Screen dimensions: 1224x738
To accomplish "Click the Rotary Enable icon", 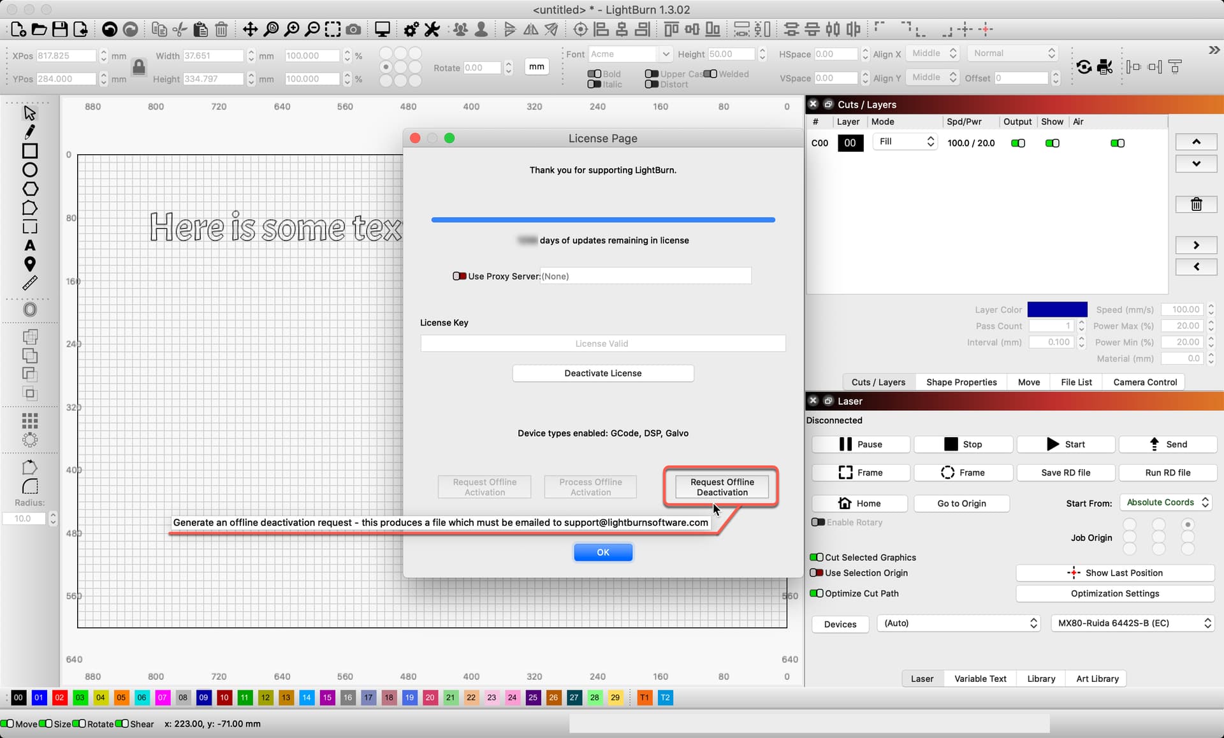I will (x=817, y=522).
